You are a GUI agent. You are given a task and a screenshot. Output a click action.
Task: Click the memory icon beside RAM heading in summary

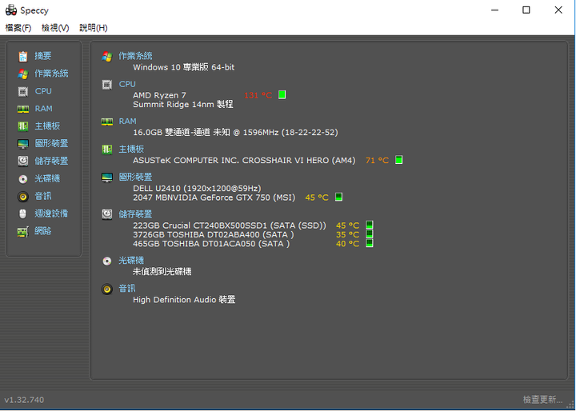107,122
